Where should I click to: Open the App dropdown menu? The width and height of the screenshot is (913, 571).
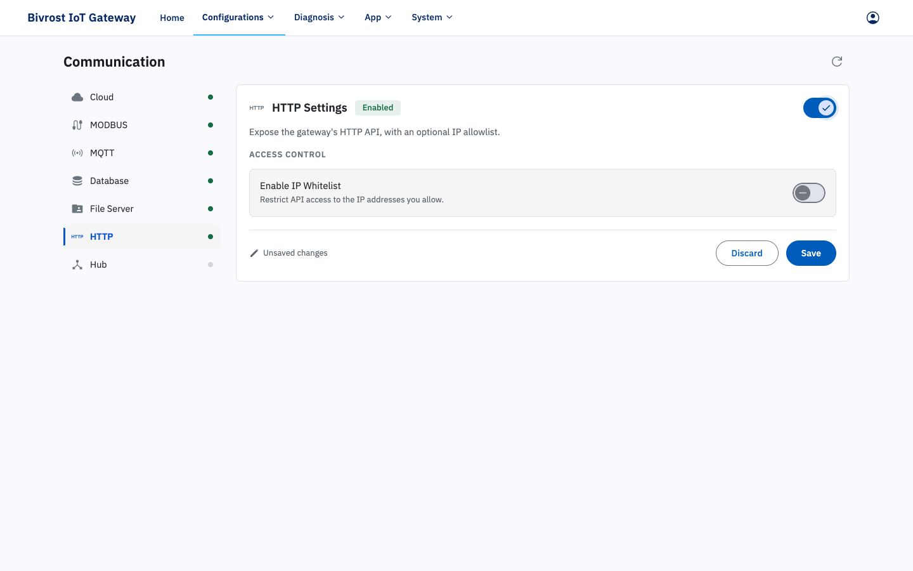click(378, 18)
